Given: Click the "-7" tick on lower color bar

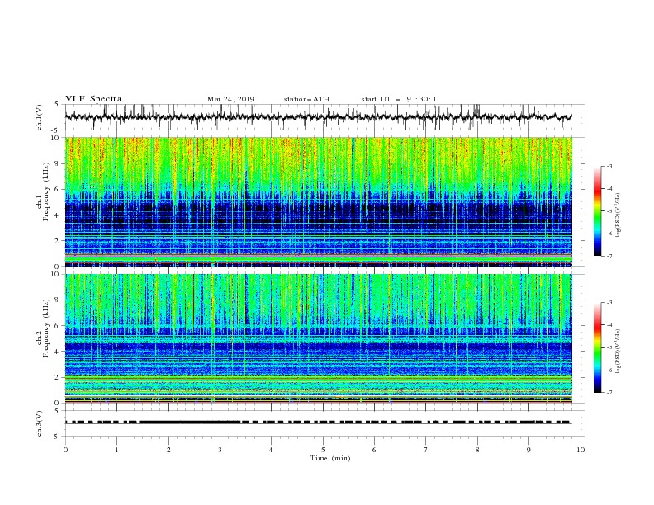Looking at the screenshot, I should coord(609,393).
